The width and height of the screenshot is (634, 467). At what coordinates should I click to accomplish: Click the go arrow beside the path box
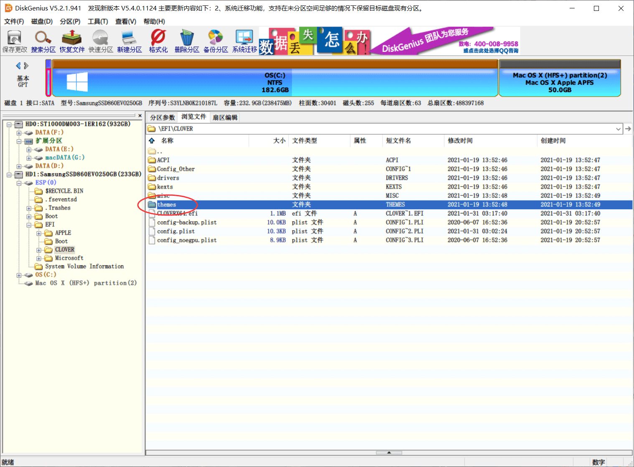[628, 129]
